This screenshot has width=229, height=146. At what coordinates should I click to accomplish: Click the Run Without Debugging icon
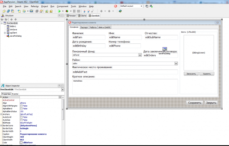67,11
